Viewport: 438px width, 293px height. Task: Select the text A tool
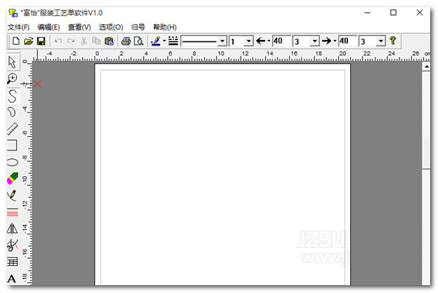point(11,279)
